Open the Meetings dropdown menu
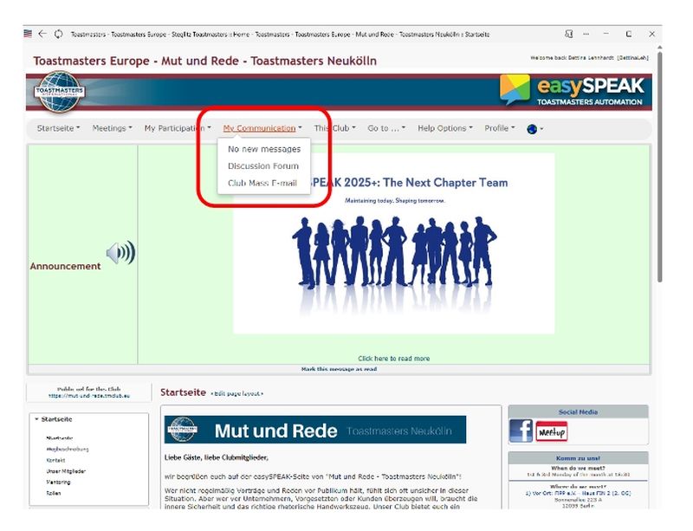Image resolution: width=693 pixels, height=531 pixels. [x=112, y=128]
